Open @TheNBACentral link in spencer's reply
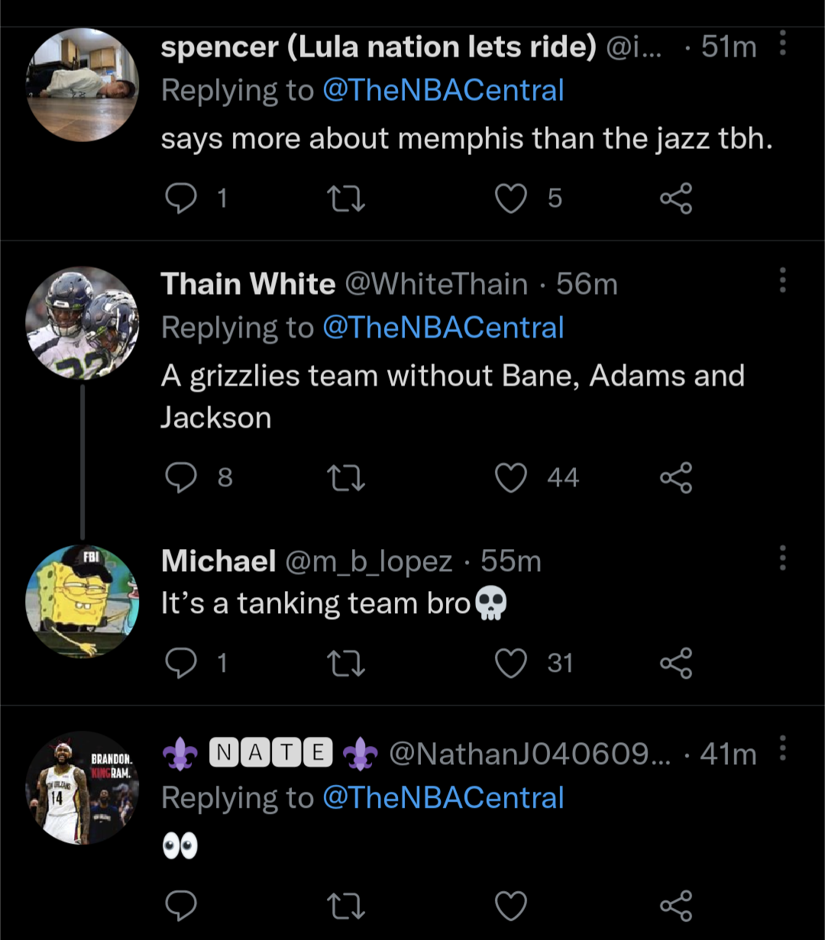Viewport: 825px width, 940px height. point(443,91)
